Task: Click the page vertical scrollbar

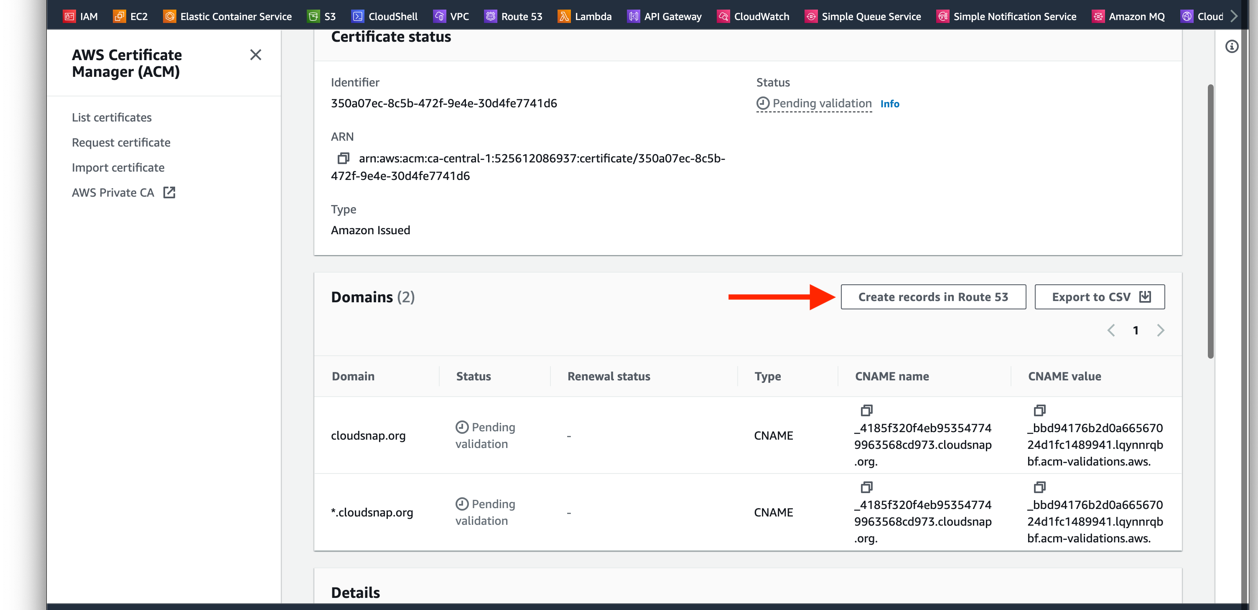Action: click(x=1211, y=222)
